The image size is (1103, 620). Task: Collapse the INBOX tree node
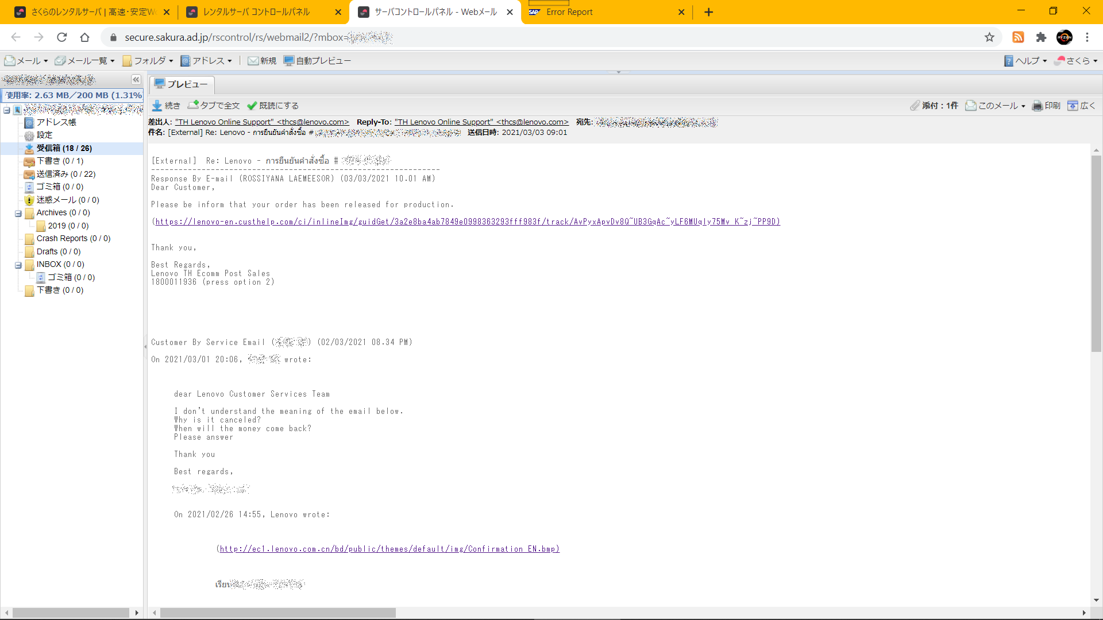tap(18, 265)
